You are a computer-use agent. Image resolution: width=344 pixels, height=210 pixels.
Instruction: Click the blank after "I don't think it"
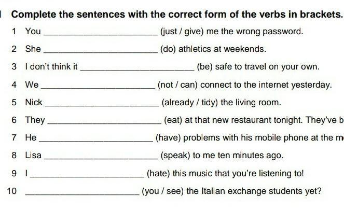pyautogui.click(x=138, y=67)
